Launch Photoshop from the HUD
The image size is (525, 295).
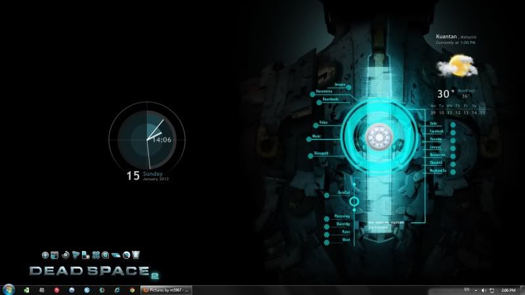[342, 216]
